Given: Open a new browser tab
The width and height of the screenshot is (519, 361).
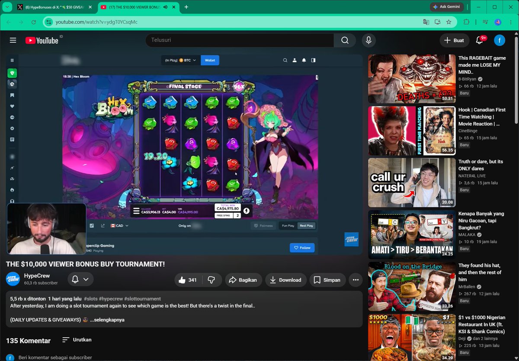Looking at the screenshot, I should click(186, 7).
